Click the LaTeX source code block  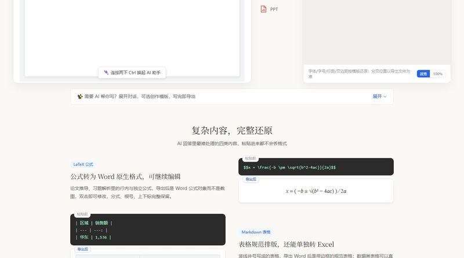coord(316,167)
